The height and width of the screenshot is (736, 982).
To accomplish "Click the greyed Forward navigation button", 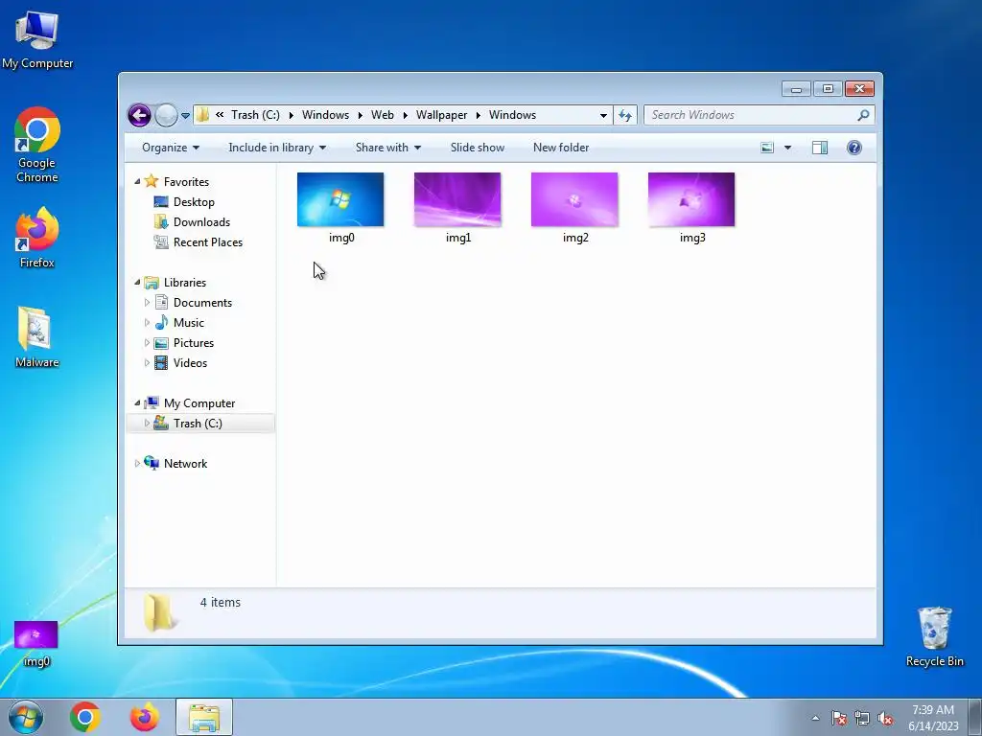I will (x=166, y=115).
